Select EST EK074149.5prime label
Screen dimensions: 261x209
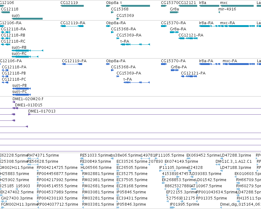coord(181,161)
